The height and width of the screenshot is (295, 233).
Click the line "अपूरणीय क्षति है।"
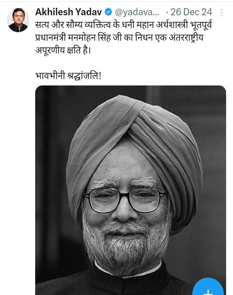(63, 50)
